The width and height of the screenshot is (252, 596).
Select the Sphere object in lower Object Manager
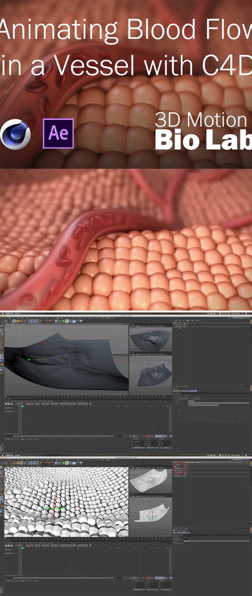point(179,468)
